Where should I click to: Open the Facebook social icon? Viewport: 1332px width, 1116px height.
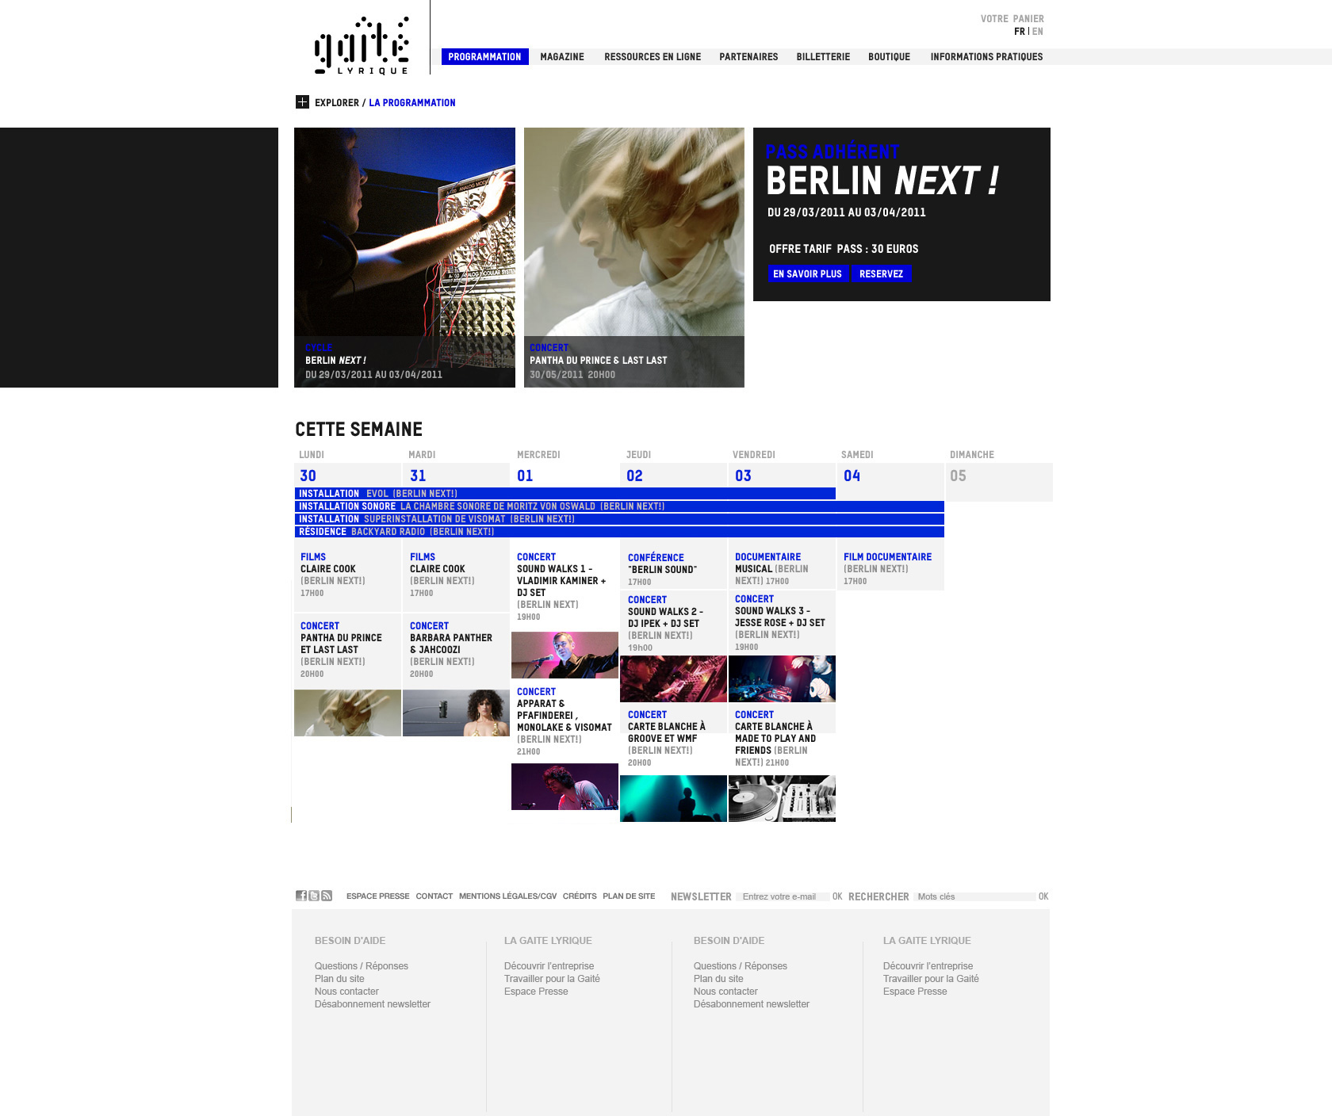301,896
